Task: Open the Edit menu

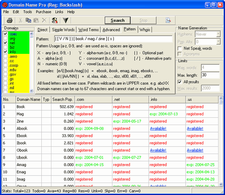Action: point(16,12)
